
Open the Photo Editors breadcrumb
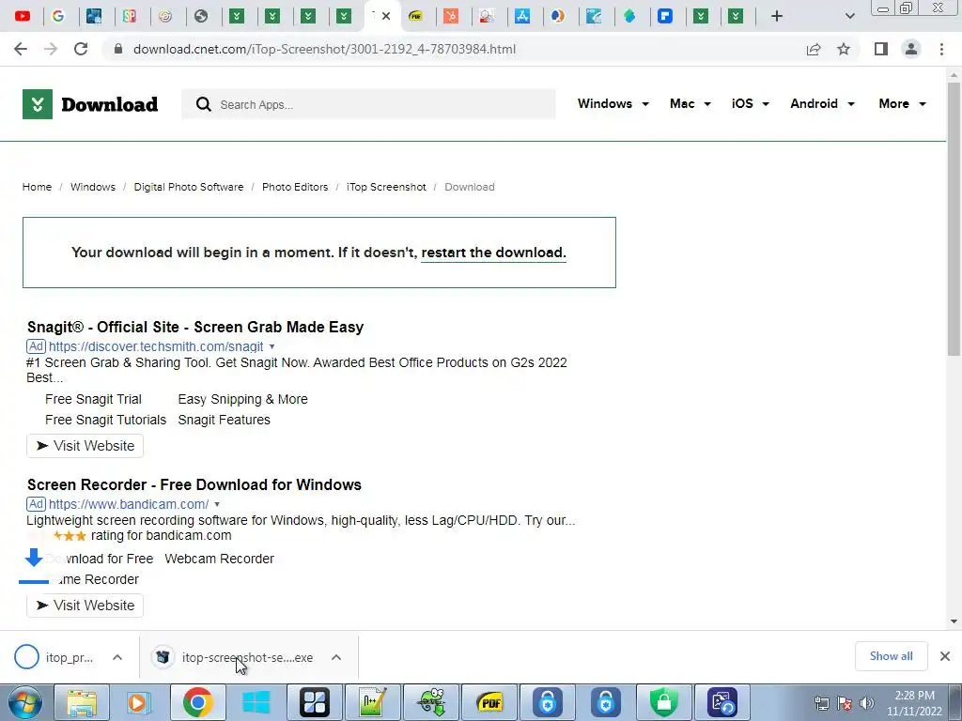click(295, 187)
